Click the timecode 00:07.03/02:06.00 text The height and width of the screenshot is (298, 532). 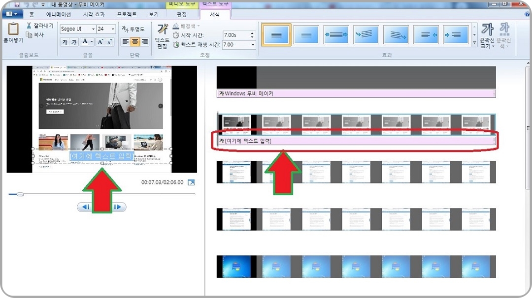tap(162, 182)
